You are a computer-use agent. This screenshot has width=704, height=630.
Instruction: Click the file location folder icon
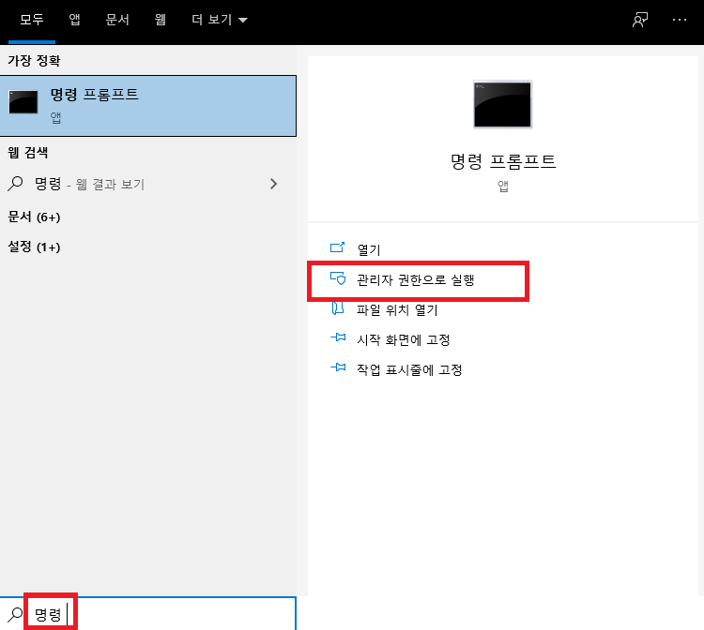[338, 308]
